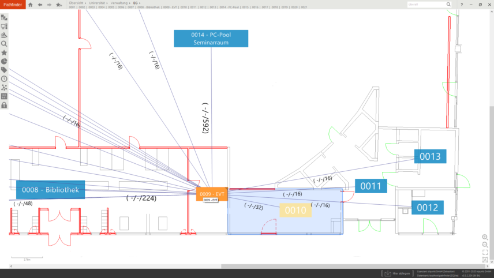Click the Home icon in top toolbar

coord(31,5)
